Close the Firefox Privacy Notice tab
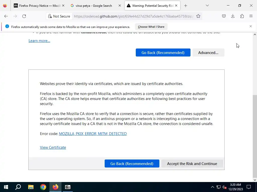 pyautogui.click(x=63, y=5)
